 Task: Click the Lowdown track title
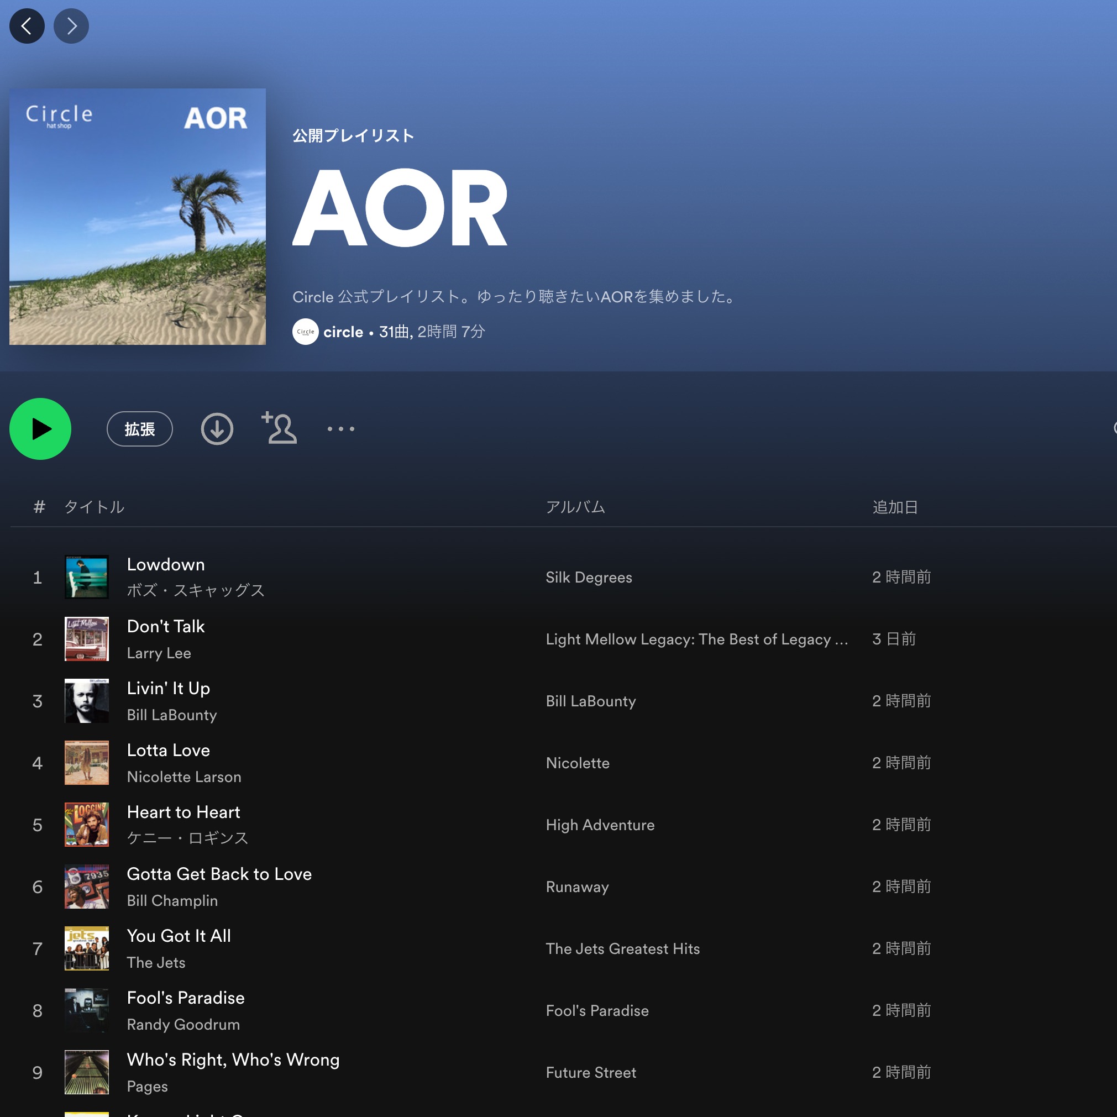coord(165,564)
